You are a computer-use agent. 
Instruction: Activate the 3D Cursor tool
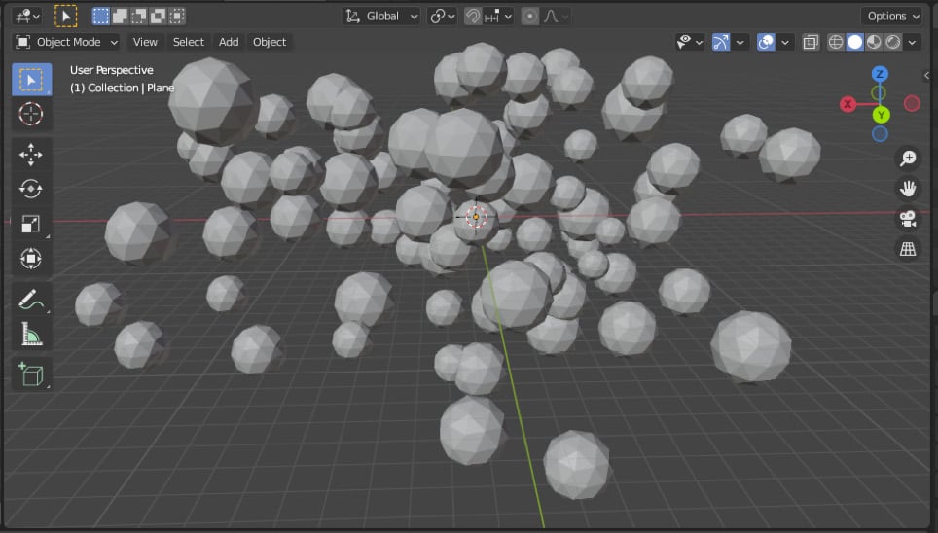(31, 114)
